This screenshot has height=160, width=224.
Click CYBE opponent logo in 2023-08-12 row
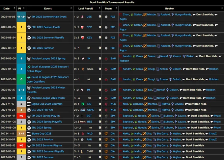(x=82, y=151)
